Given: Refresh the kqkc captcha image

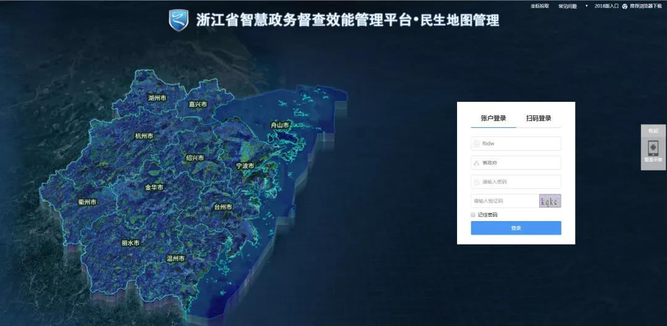Looking at the screenshot, I should [550, 201].
